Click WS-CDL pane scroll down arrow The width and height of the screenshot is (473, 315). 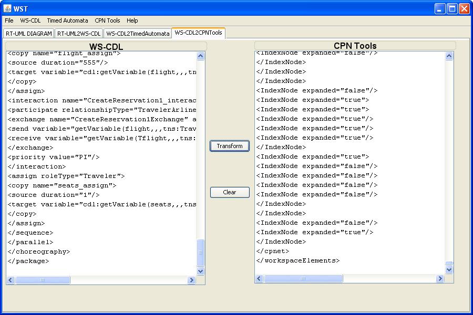(x=201, y=271)
